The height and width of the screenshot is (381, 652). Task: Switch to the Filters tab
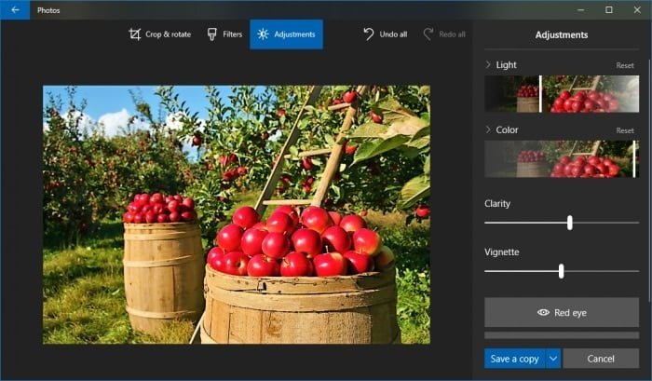click(224, 34)
